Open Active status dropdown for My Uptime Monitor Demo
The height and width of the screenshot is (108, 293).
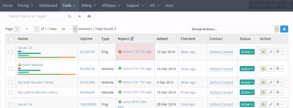[247, 92]
